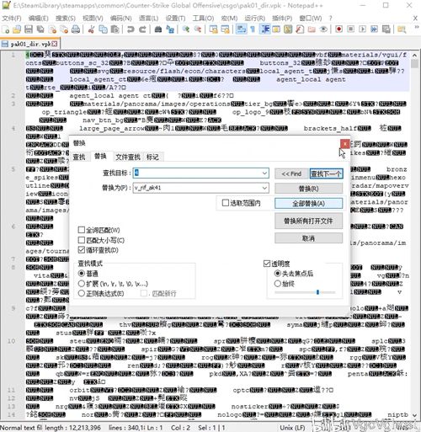Toggle file monitoring eye icon
This screenshot has width=421, height=432.
323,29
